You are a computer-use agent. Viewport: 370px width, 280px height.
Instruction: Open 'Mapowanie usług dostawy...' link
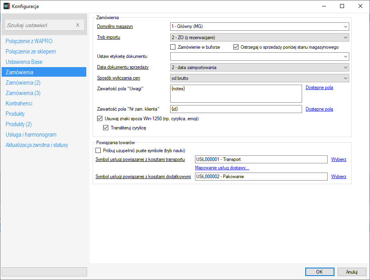(222, 168)
